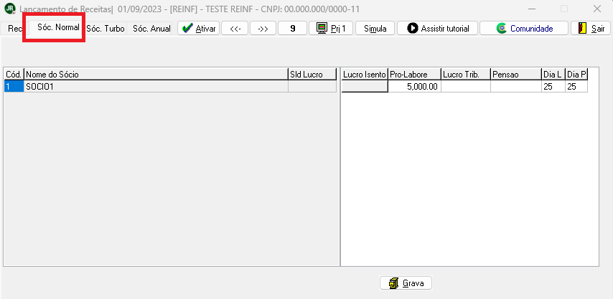Click the Sair exit door icon
613x299 pixels.
(584, 29)
